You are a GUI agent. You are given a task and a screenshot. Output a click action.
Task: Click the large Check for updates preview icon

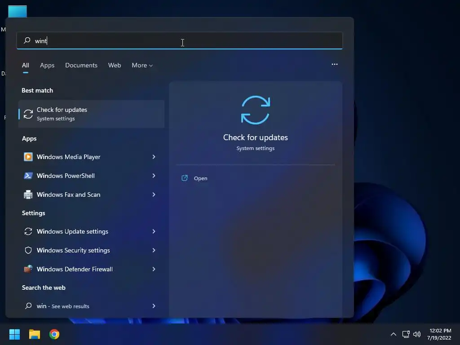coord(255,110)
